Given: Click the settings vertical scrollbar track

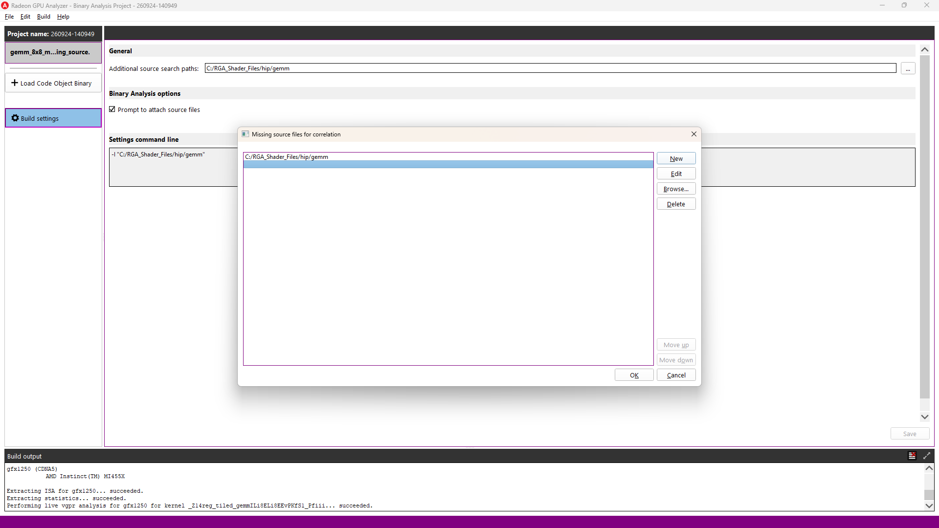Looking at the screenshot, I should [x=924, y=233].
